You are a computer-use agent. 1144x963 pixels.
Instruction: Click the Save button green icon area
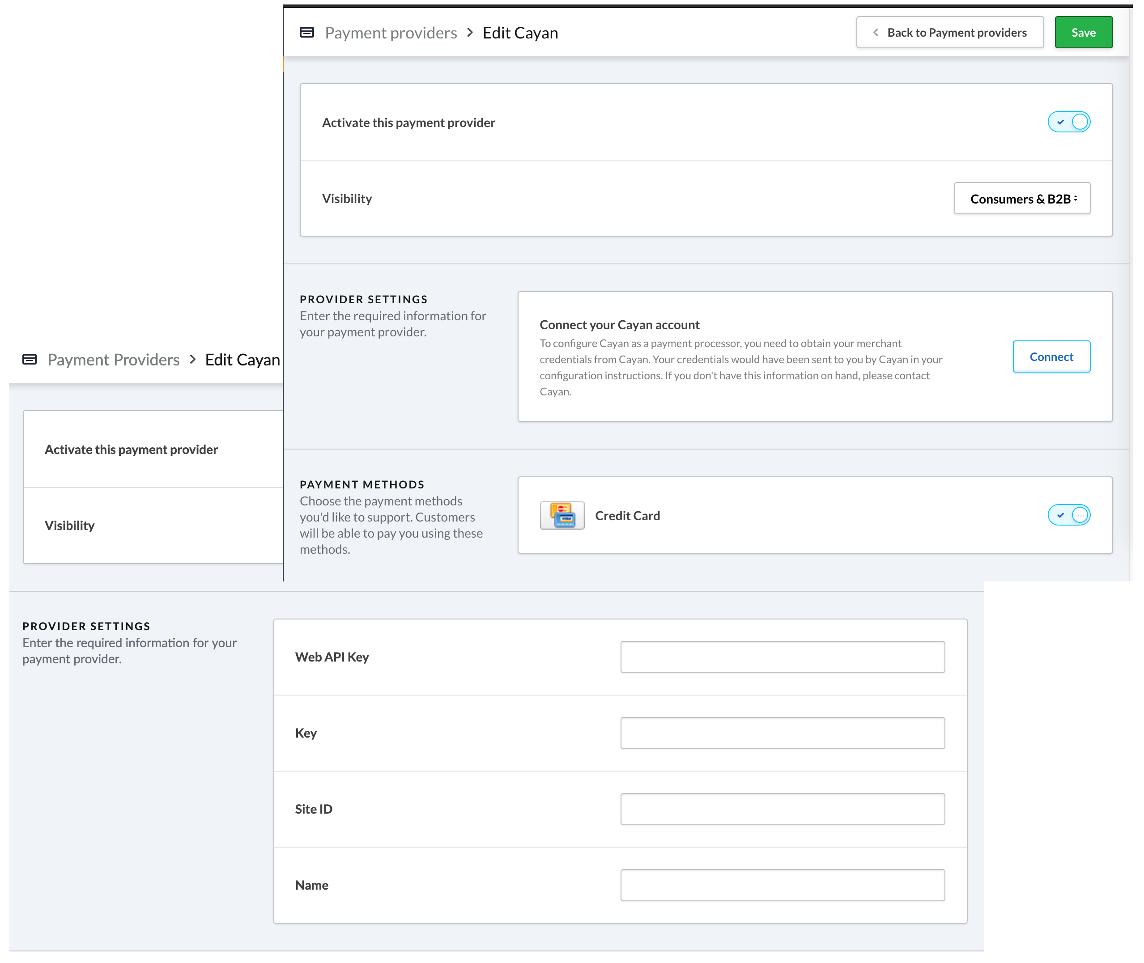1084,31
